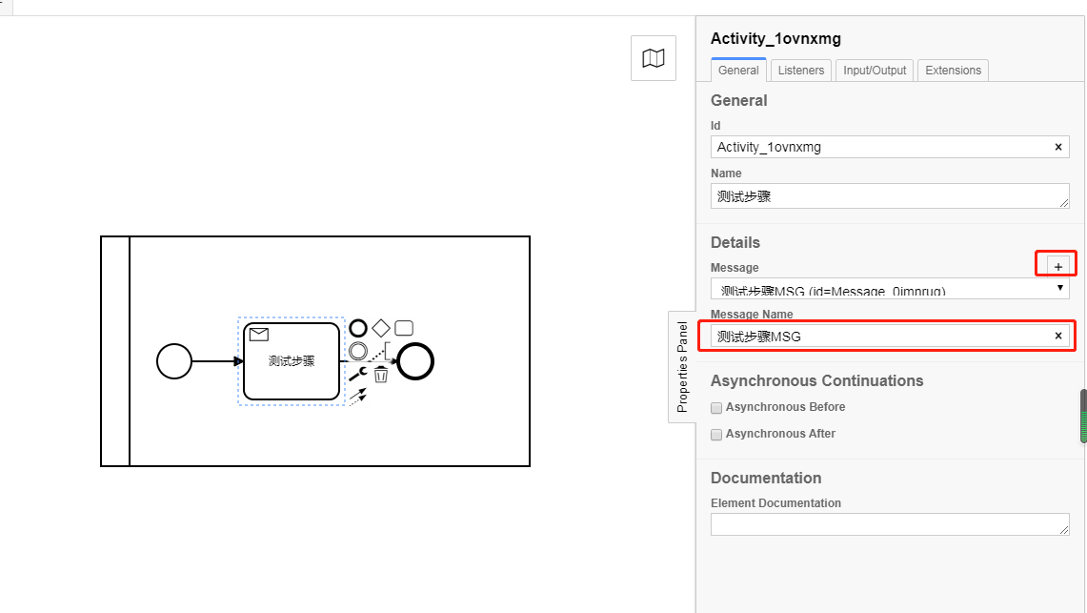The width and height of the screenshot is (1087, 613).
Task: Click the Activity_1ovnxmg panel title
Action: (775, 39)
